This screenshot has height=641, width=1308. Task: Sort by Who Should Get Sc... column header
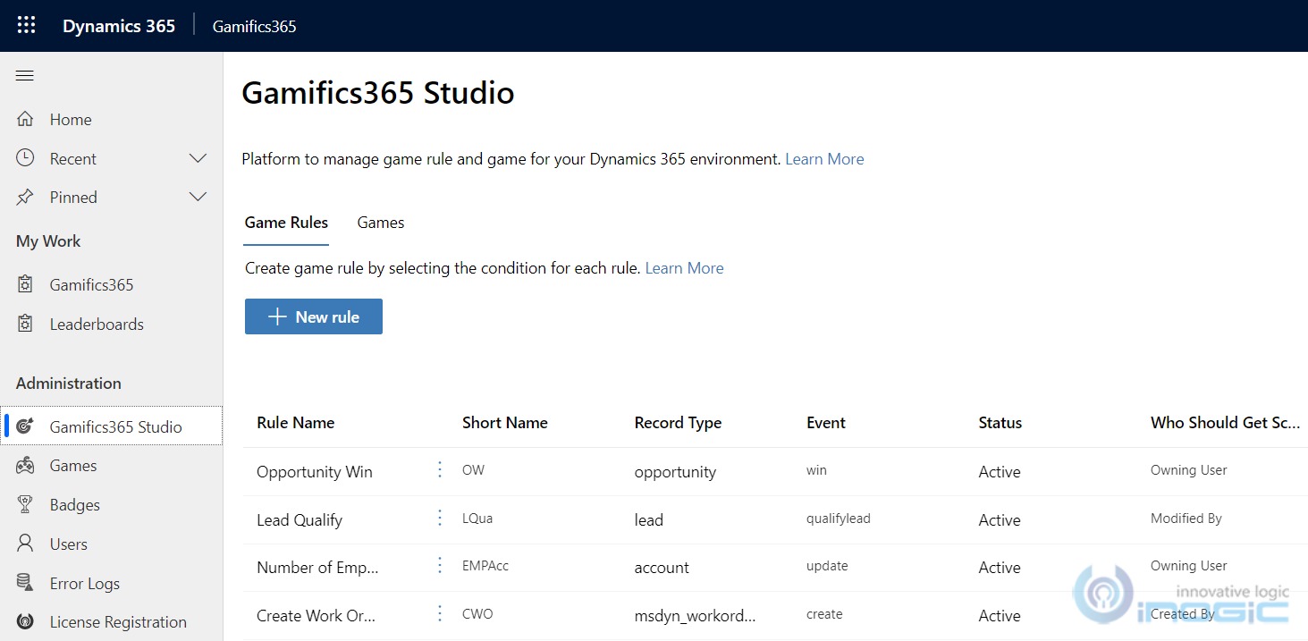[1225, 423]
